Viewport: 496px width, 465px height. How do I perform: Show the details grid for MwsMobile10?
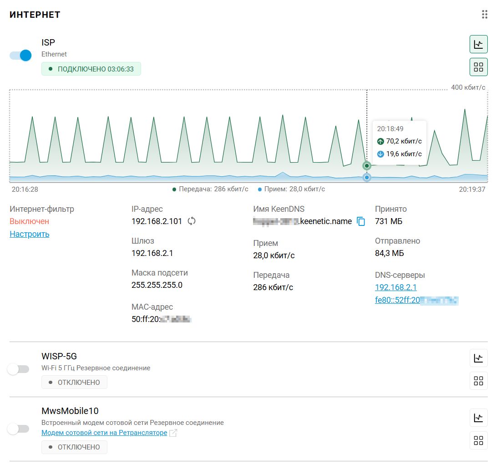pos(478,440)
